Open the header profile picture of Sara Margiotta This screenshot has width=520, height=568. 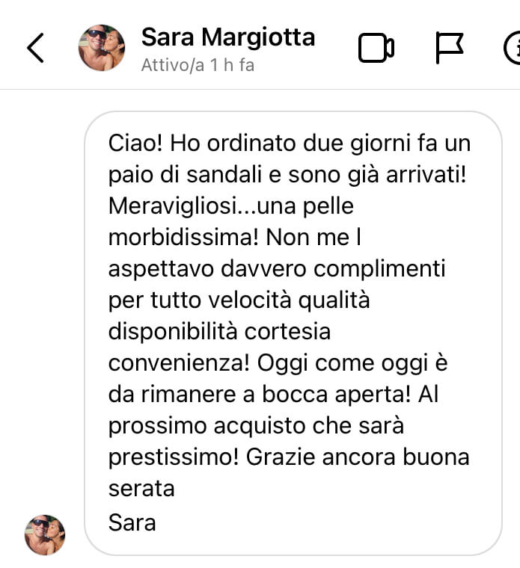coord(102,48)
